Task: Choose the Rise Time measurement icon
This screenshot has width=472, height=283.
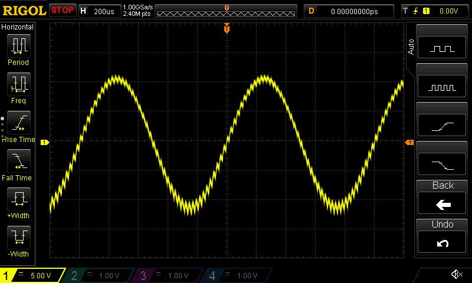Action: point(19,123)
